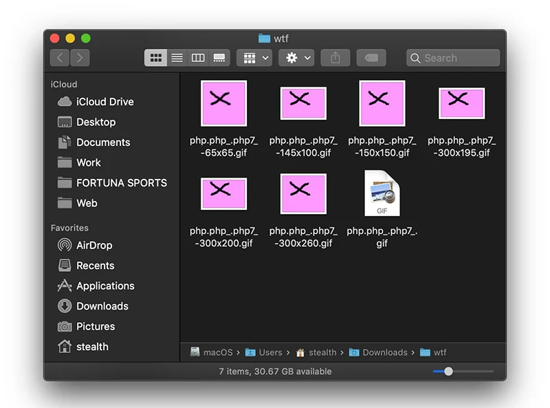This screenshot has height=408, width=550.
Task: Click the iCloud section header
Action: tap(64, 84)
